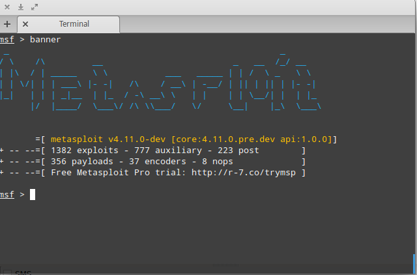Click the api:1.0.0 text

304,139
